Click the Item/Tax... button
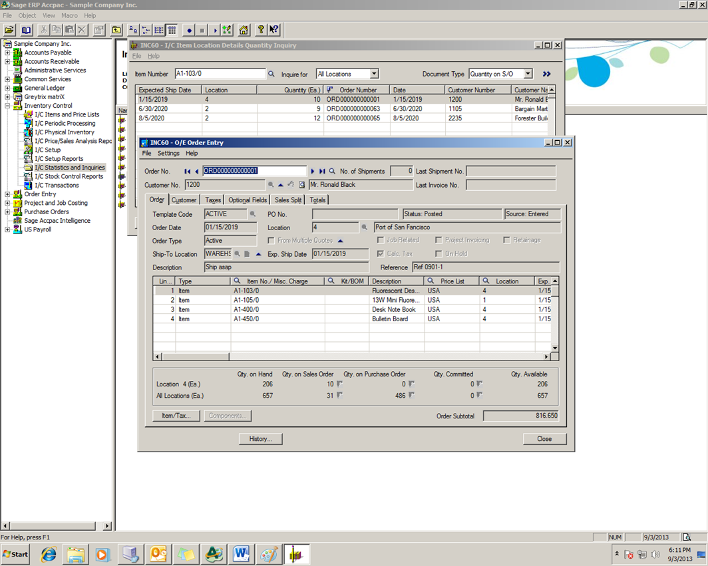708x566 pixels. pyautogui.click(x=176, y=416)
